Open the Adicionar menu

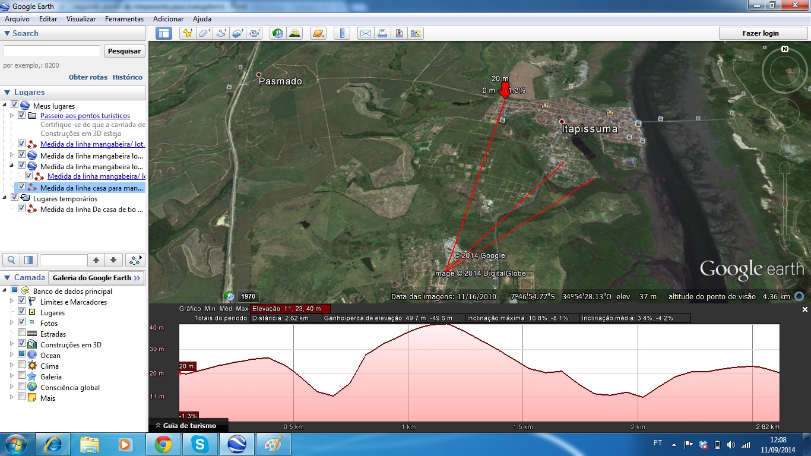(x=169, y=19)
